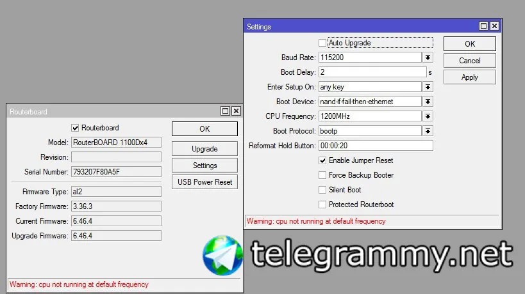Click the Model field RouterBOARD 1100Dx4
The width and height of the screenshot is (525, 294).
click(116, 143)
